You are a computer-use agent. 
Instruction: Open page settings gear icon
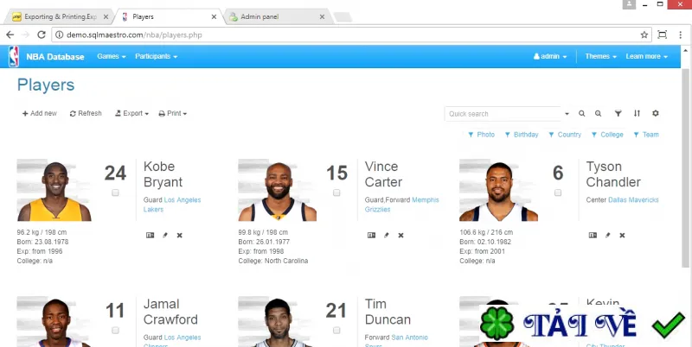coord(656,114)
